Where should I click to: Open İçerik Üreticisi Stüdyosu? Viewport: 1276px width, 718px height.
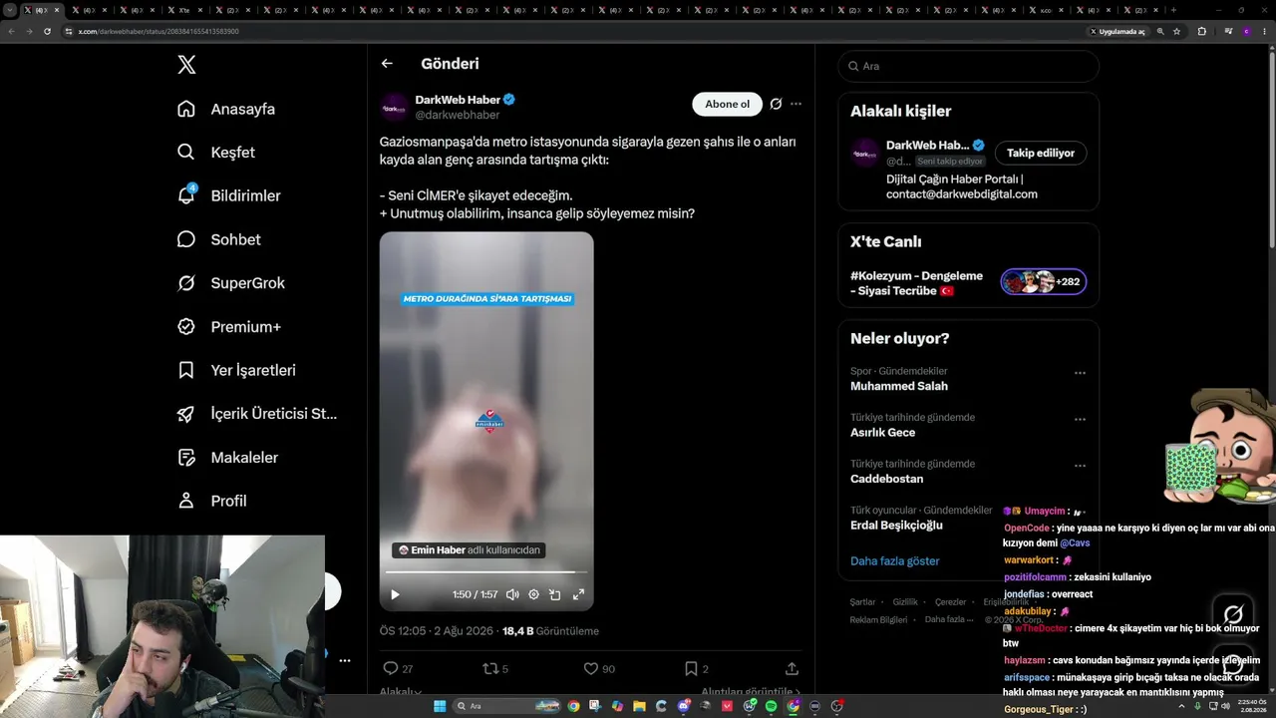tap(257, 414)
